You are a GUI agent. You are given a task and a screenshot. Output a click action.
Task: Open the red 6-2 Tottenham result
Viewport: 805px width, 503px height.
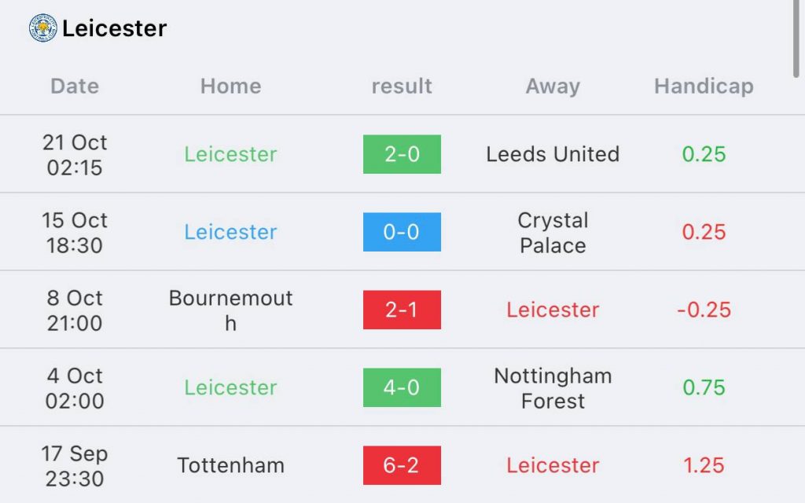402,465
